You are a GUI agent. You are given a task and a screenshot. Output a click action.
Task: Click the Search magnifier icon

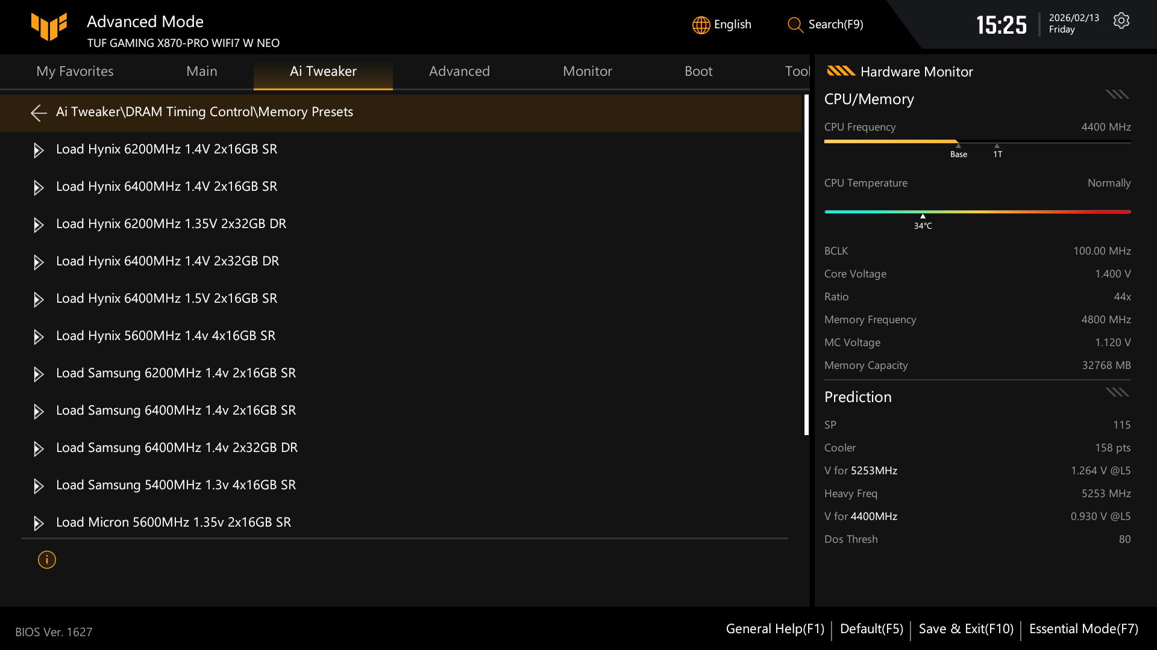(x=795, y=25)
